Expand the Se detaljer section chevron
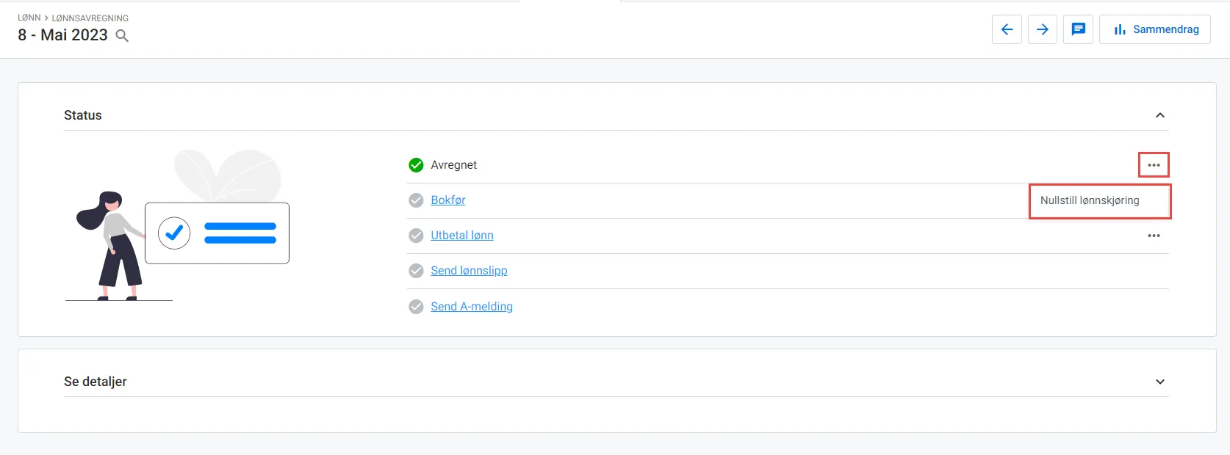The image size is (1230, 455). pos(1159,382)
